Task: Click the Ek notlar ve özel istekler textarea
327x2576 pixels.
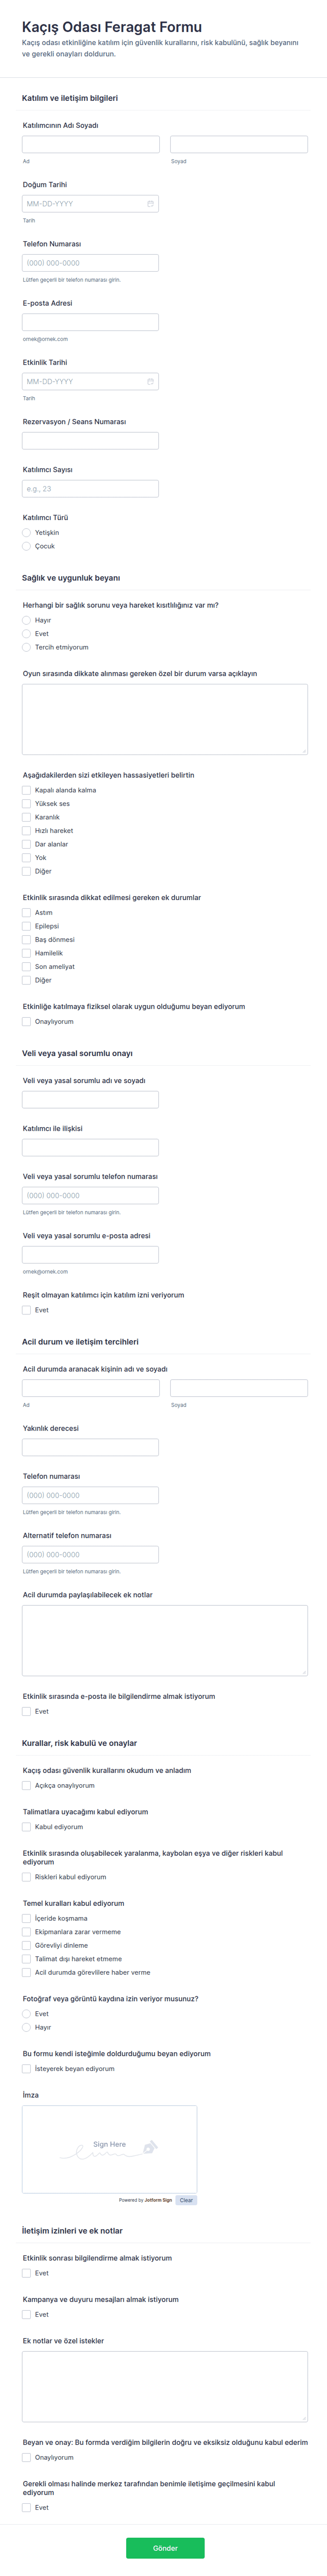Action: (x=165, y=2386)
